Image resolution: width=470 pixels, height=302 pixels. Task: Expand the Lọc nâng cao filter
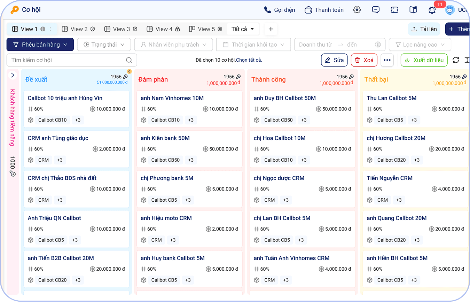pos(420,45)
